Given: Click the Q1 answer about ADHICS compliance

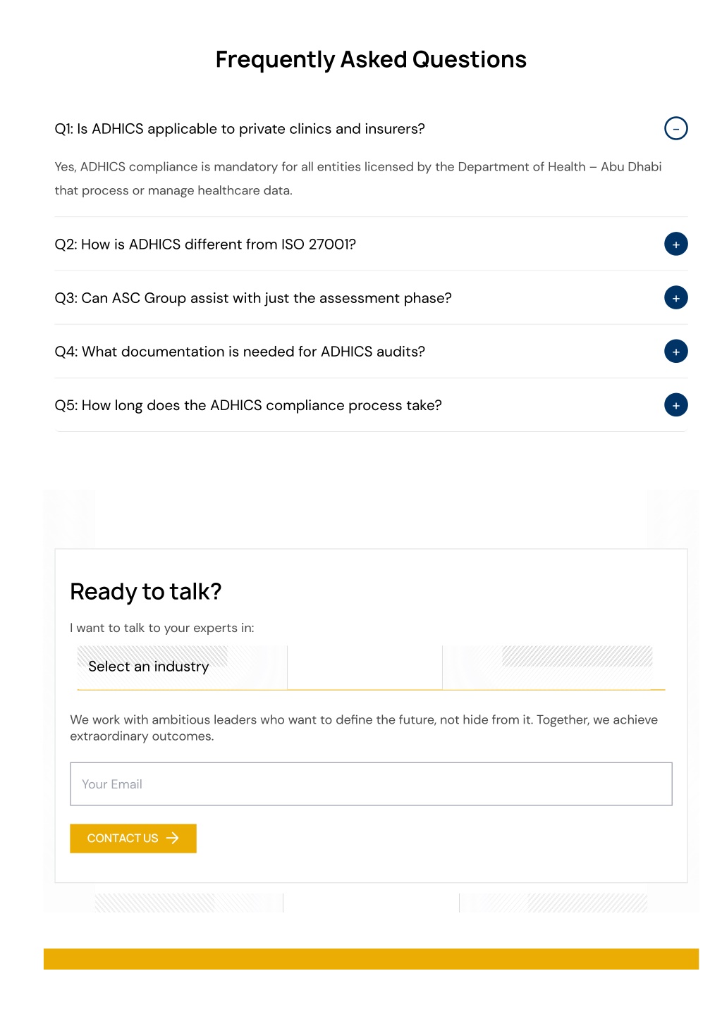Looking at the screenshot, I should pos(358,178).
